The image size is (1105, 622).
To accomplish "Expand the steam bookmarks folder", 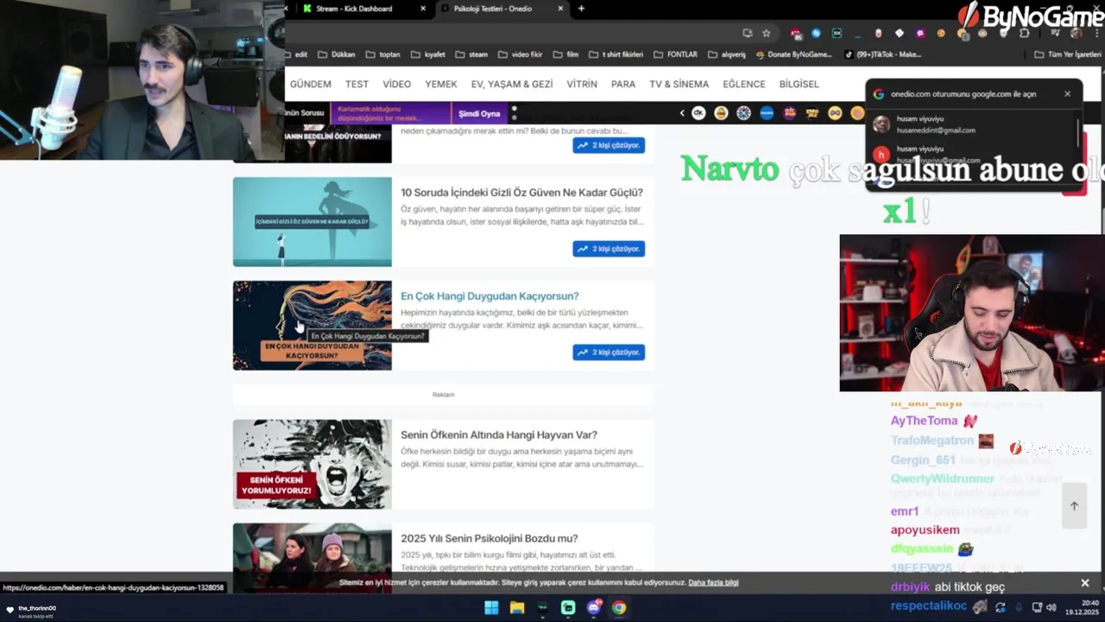I will [x=471, y=54].
